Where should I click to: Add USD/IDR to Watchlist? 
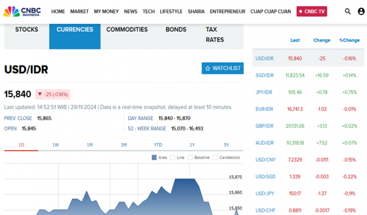tap(223, 68)
